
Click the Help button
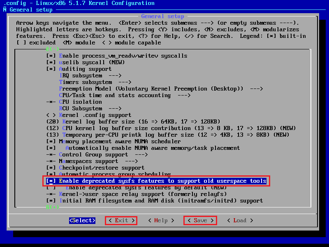(x=161, y=221)
